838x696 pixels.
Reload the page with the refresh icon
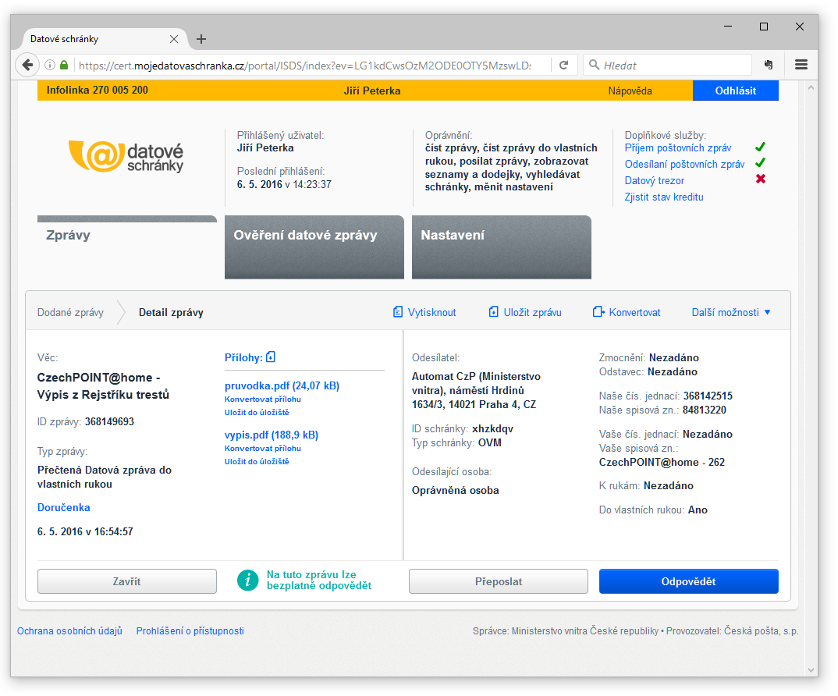coord(563,66)
